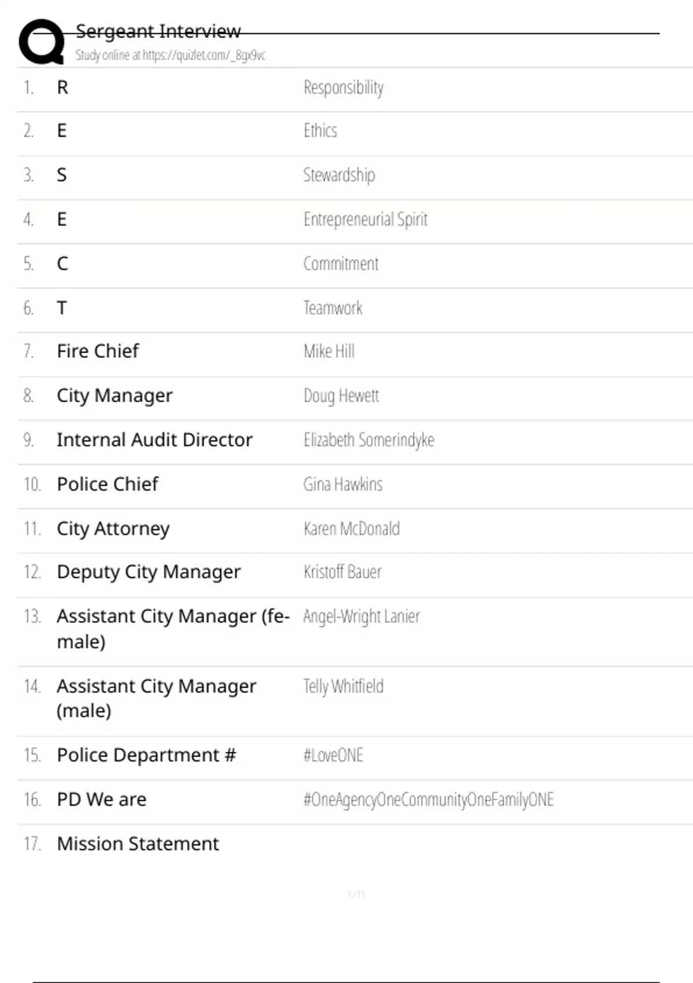693x983 pixels.
Task: Select the Internal Audit Director term
Action: [154, 440]
